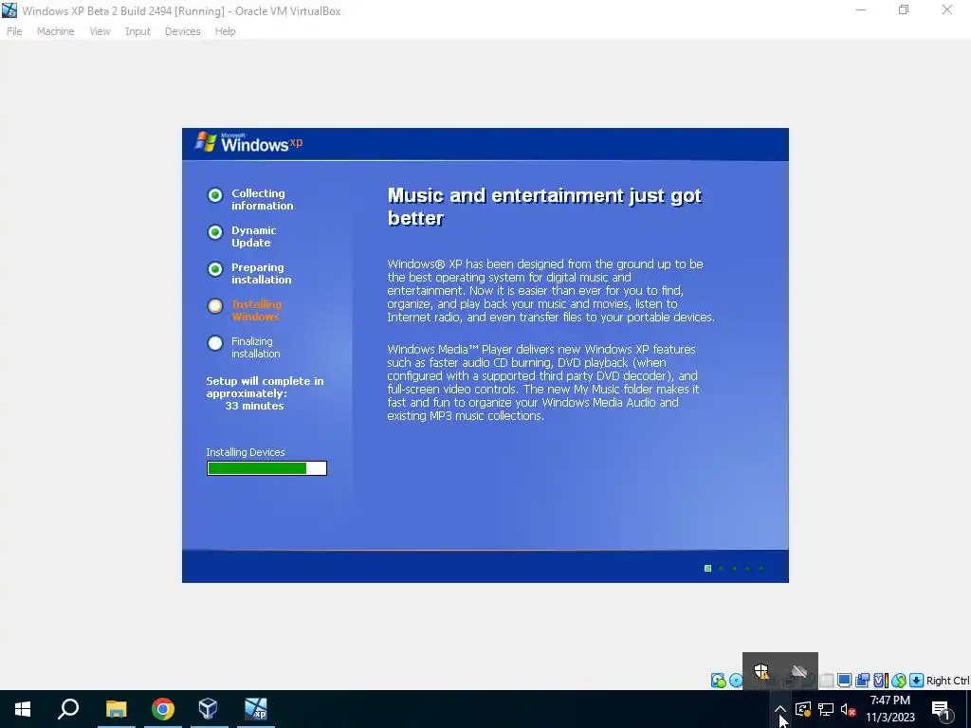The width and height of the screenshot is (971, 728).
Task: Open the Devices menu
Action: pyautogui.click(x=182, y=31)
